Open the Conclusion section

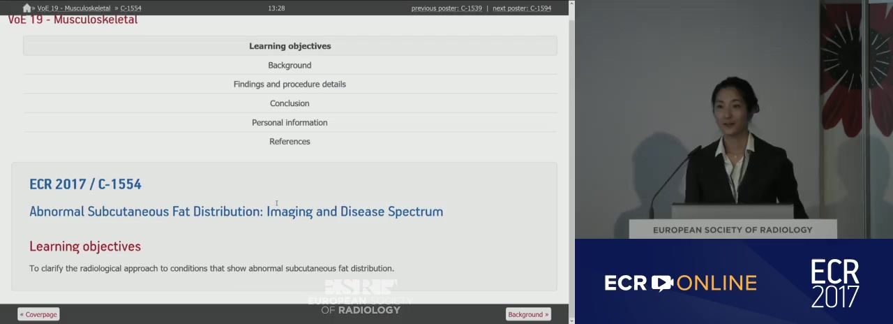(290, 103)
